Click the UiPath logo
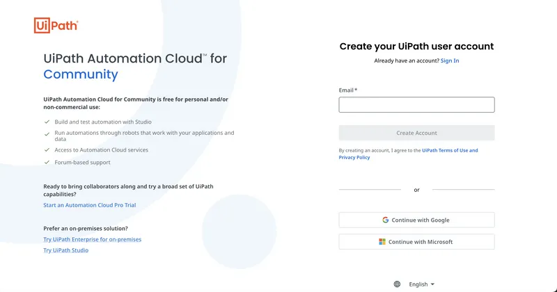 pyautogui.click(x=56, y=26)
